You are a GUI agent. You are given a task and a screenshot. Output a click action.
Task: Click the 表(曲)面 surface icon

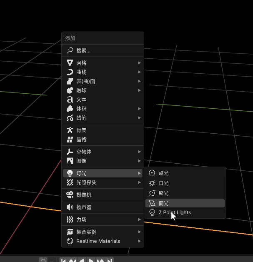70,81
